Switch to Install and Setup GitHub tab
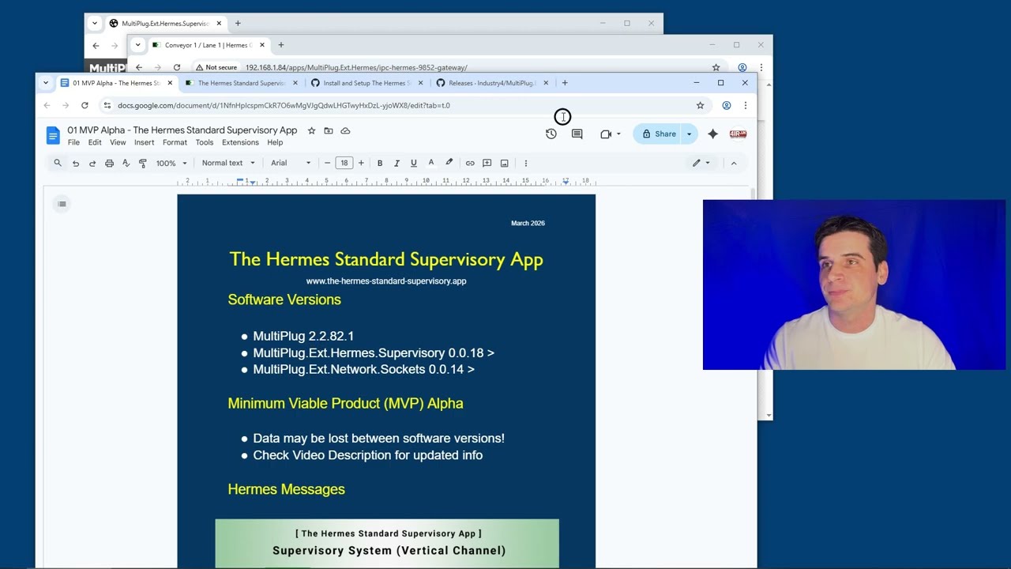 [366, 83]
